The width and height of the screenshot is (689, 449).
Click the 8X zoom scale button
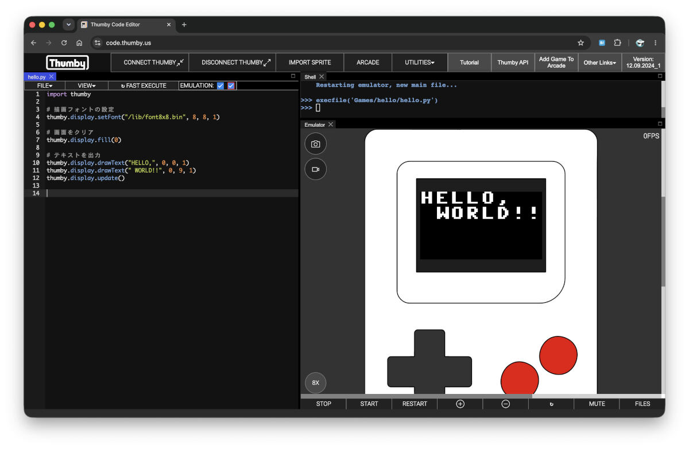[315, 382]
